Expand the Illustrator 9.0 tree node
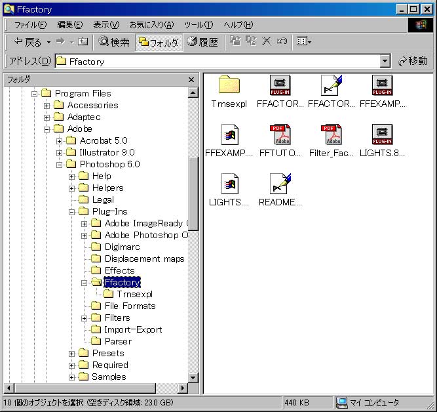Viewport: 437px width, 412px height. click(x=59, y=153)
